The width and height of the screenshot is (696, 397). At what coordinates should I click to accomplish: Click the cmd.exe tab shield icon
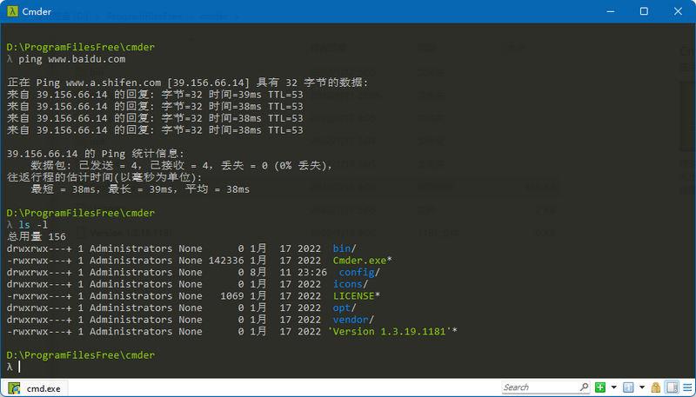pyautogui.click(x=14, y=388)
